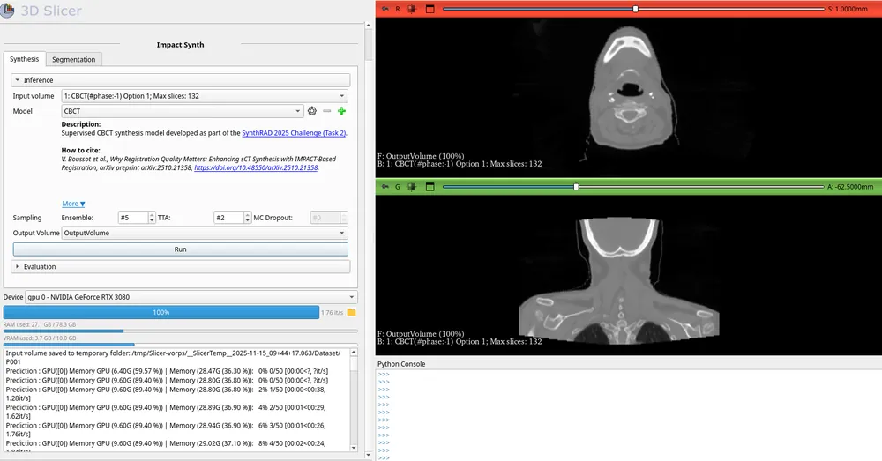Click the coronal CT image in the green view
Screen dimensions: 882x461
pos(619,281)
